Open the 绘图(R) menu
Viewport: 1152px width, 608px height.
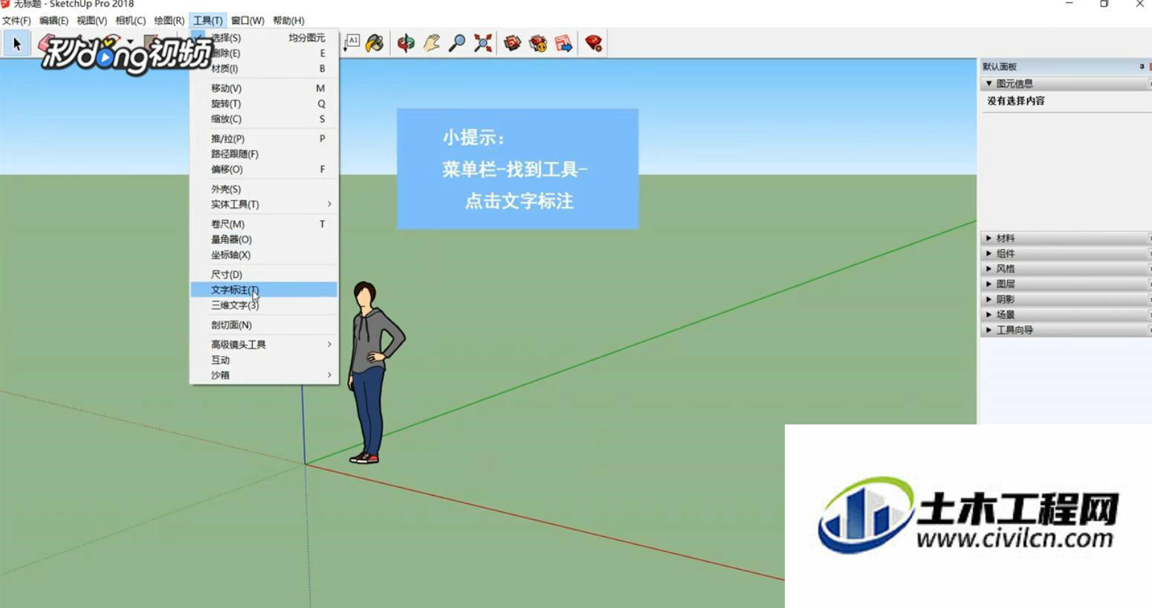pyautogui.click(x=169, y=21)
